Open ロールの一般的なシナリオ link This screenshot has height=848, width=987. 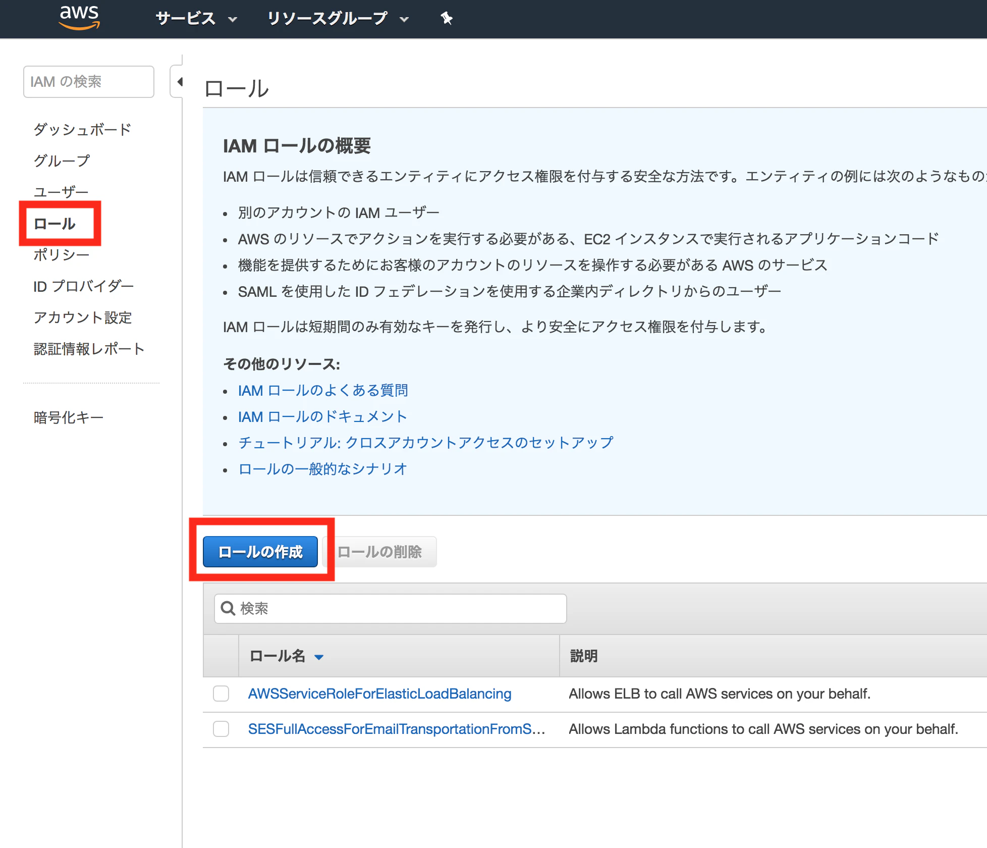point(322,469)
